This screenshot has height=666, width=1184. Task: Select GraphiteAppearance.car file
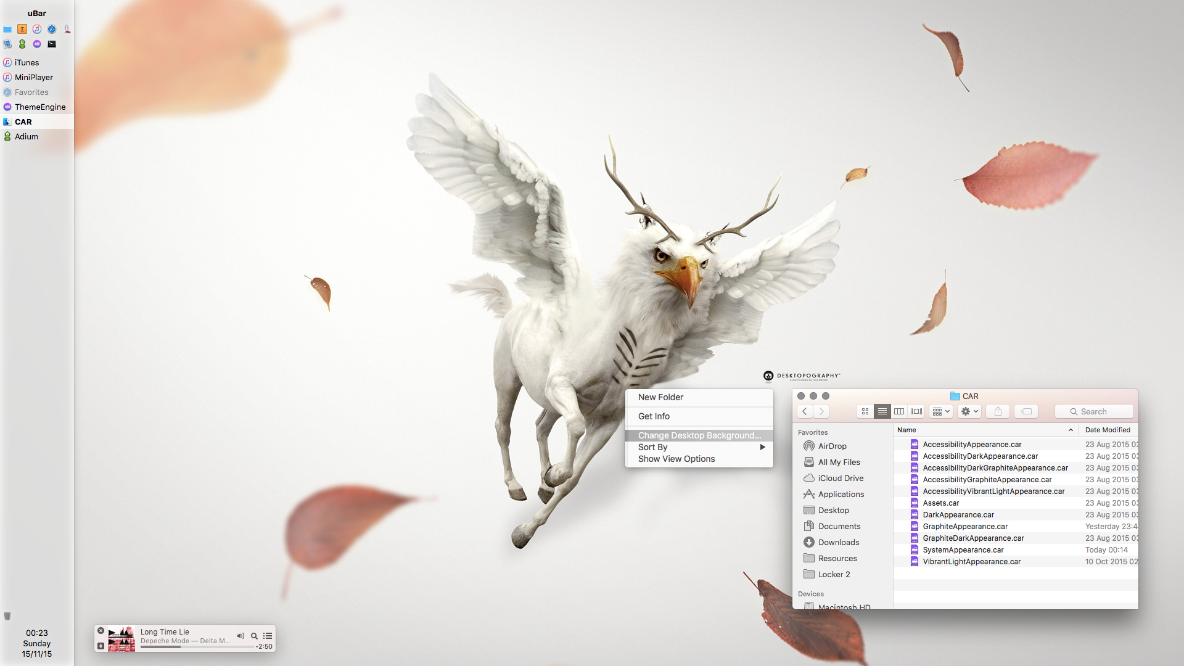1016,526
